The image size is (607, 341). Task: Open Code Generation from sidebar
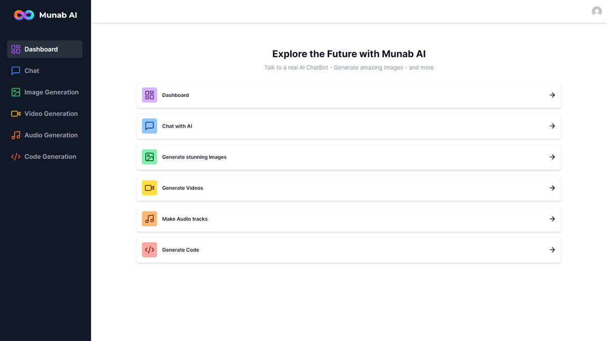[50, 157]
